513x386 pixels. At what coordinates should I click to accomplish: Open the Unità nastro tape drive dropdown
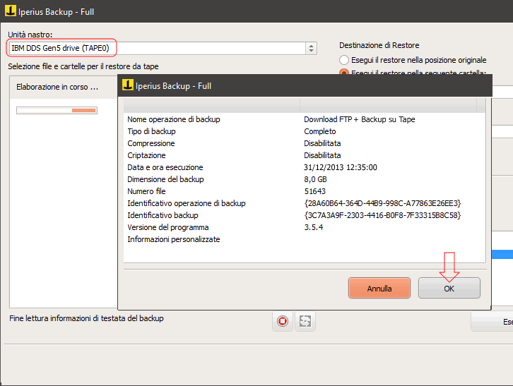coord(162,48)
